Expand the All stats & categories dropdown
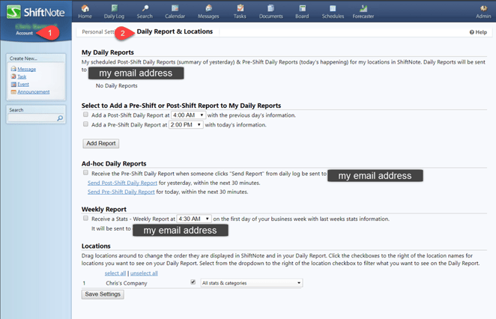 tap(251, 283)
